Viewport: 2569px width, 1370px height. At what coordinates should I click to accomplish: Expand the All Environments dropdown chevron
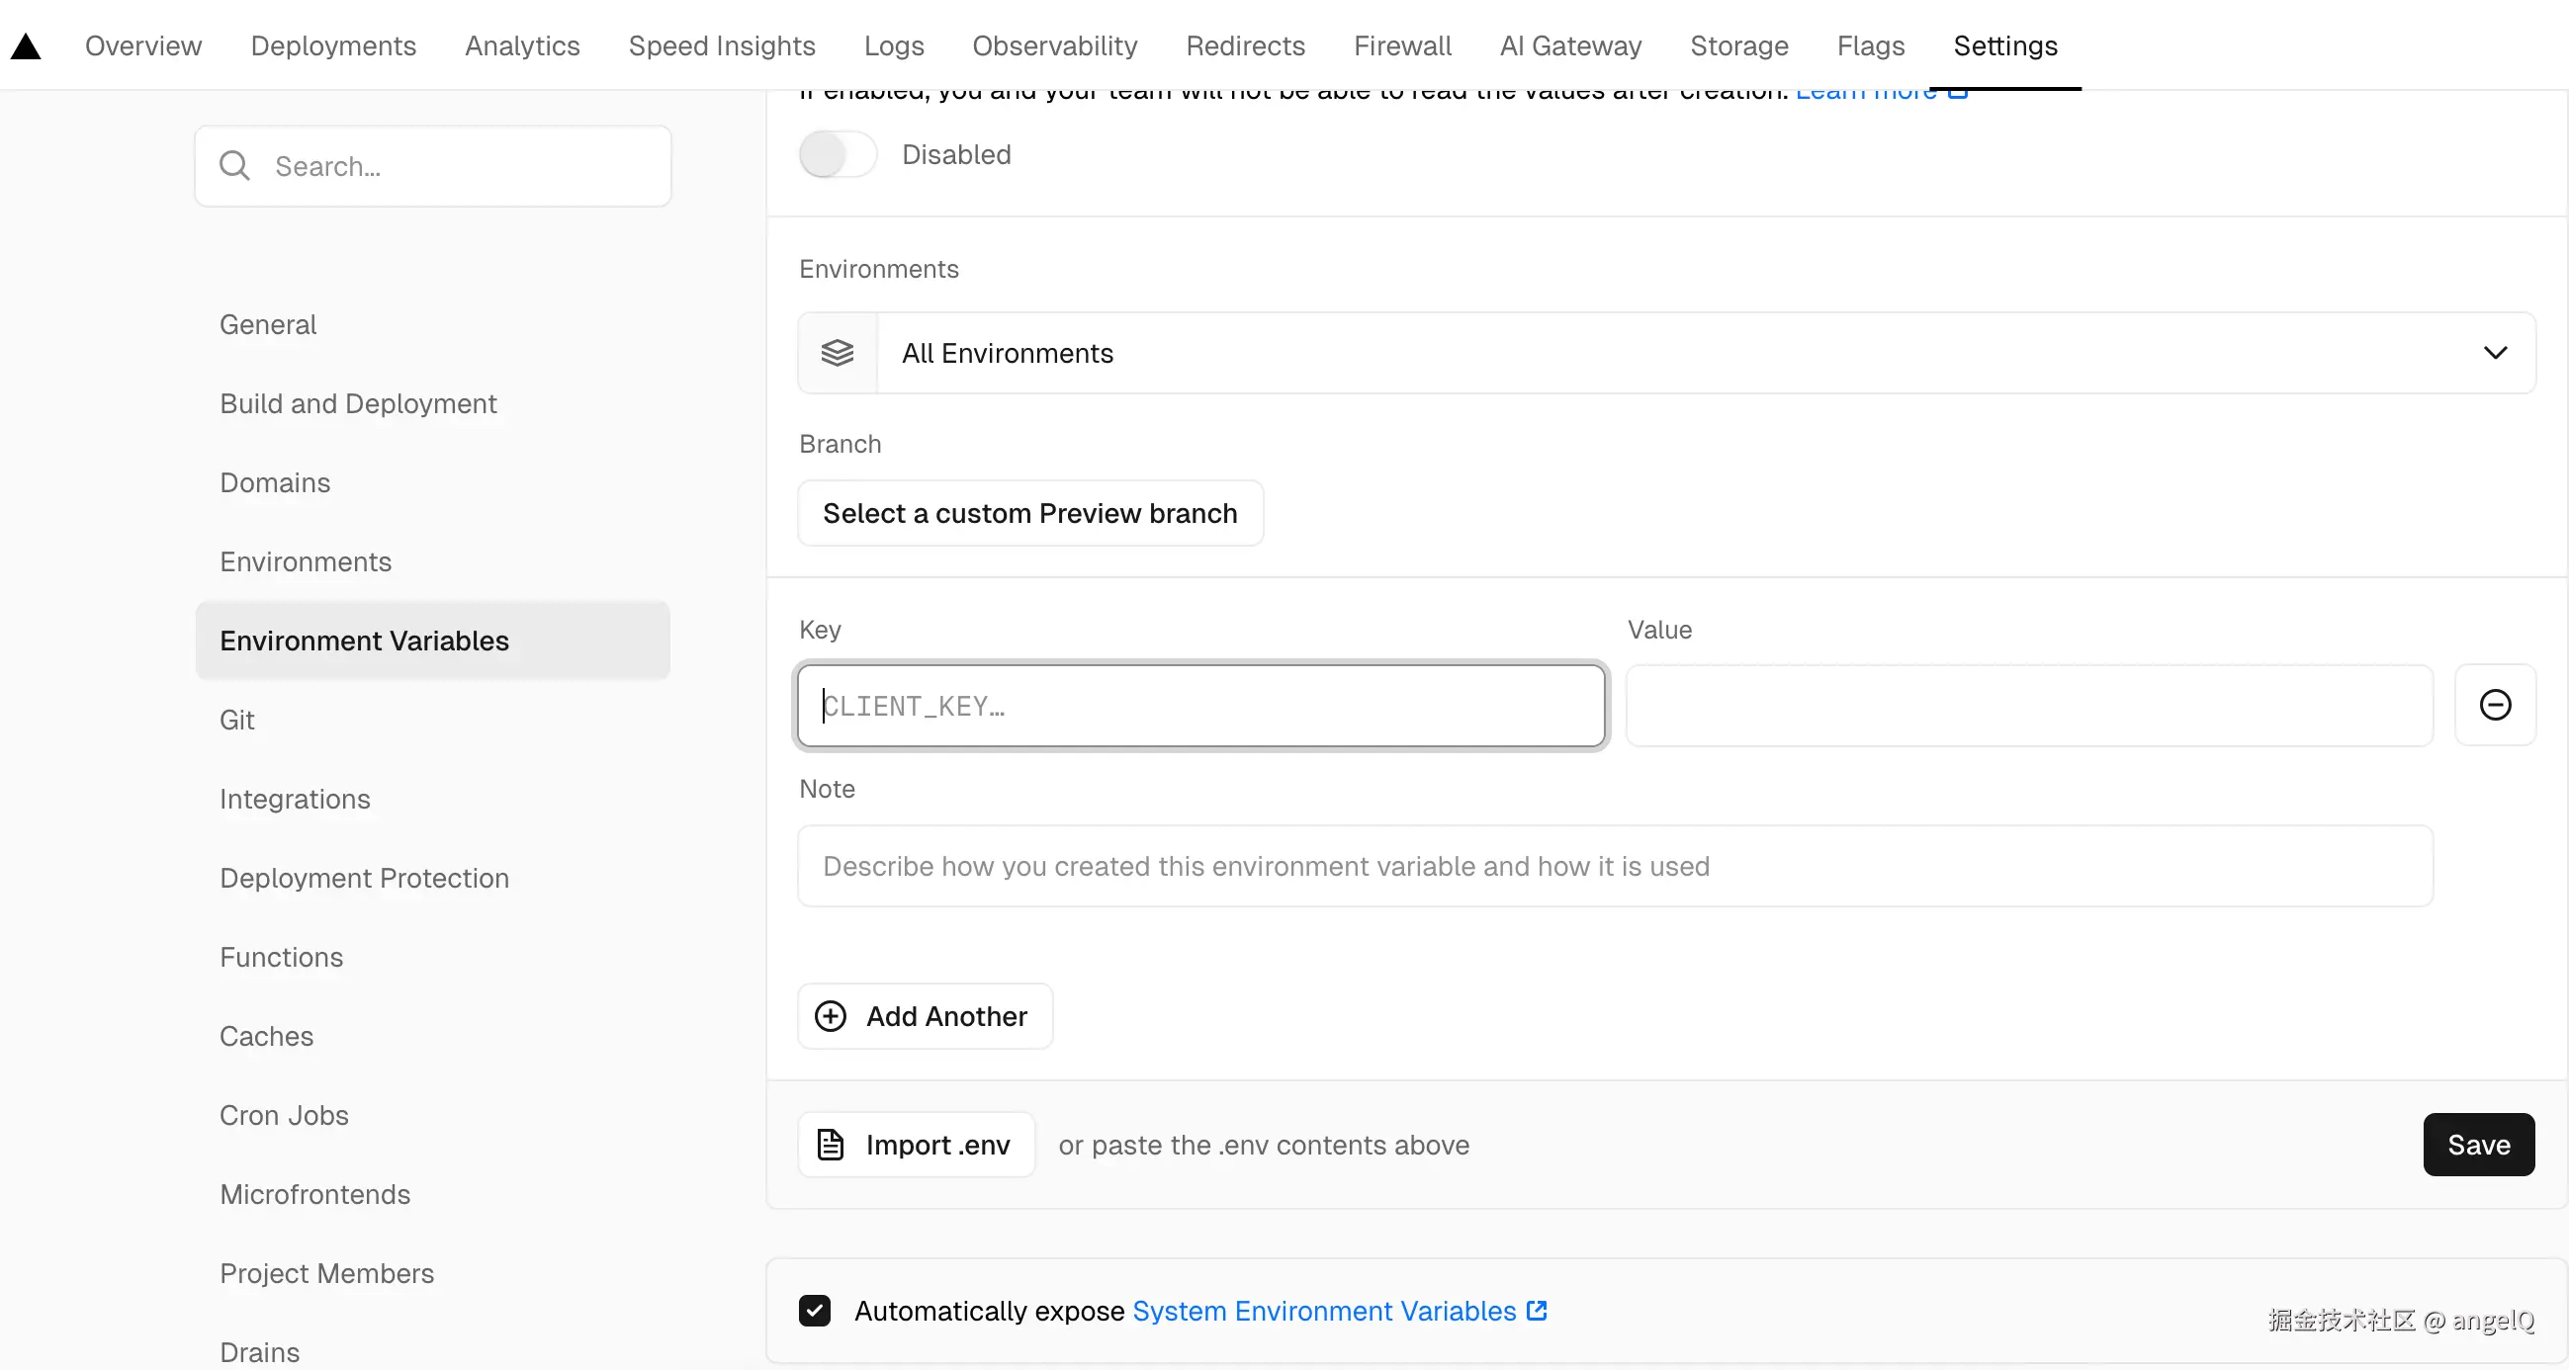click(x=2494, y=353)
